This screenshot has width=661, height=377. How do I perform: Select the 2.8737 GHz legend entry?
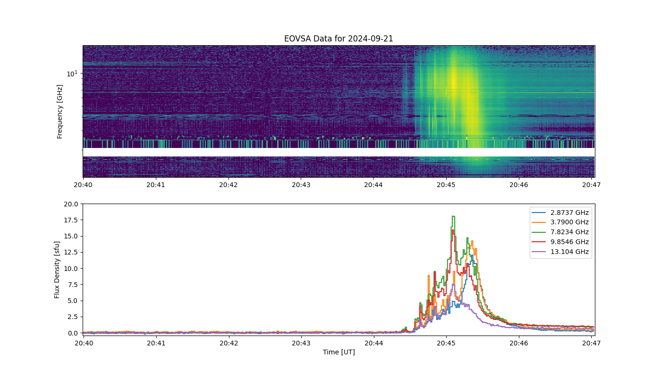point(560,213)
